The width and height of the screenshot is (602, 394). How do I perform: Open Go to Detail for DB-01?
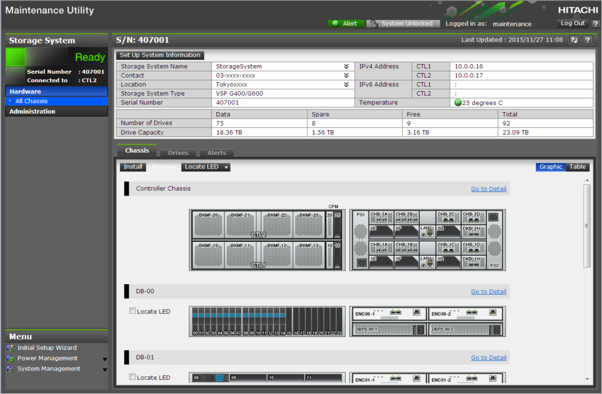[x=489, y=358]
